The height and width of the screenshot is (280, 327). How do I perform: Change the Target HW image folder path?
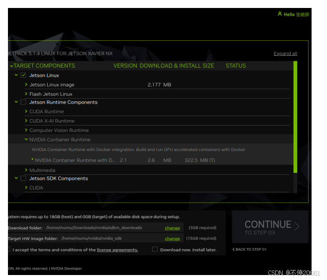coord(172,239)
